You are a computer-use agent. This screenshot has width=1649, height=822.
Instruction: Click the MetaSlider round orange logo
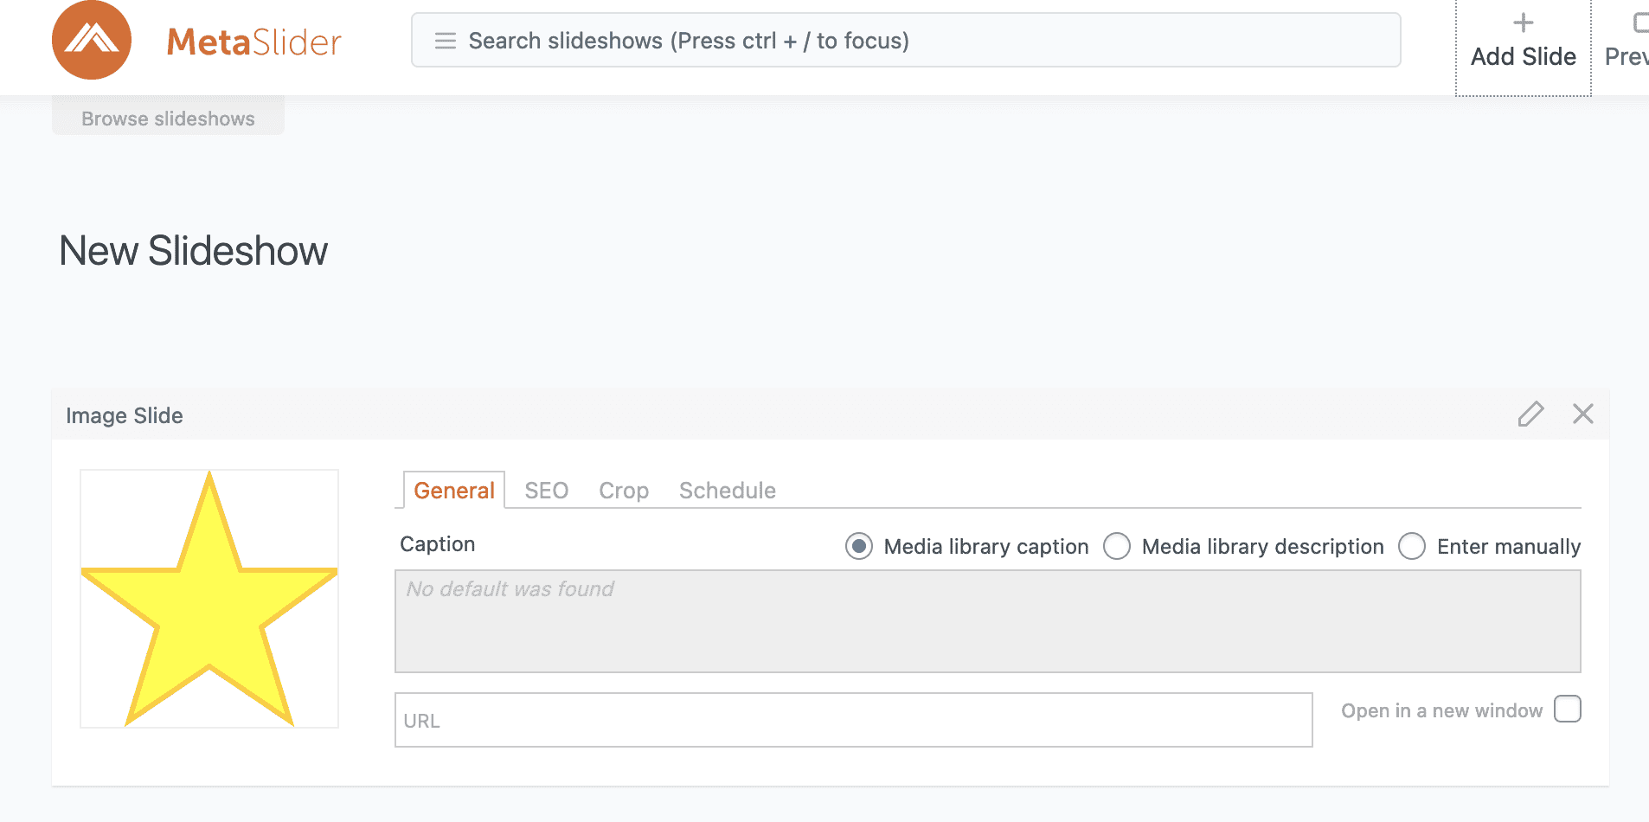[x=92, y=40]
